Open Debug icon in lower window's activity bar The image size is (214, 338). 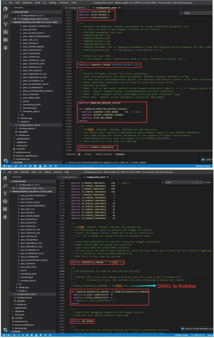coord(5,201)
